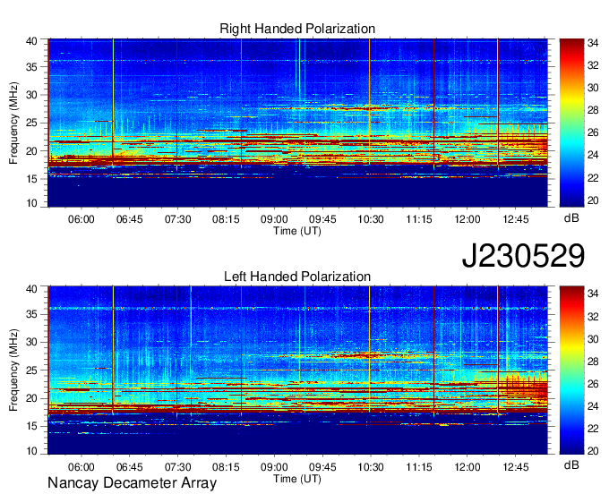Click 34 dB label of Right Handed color bar
Viewport: 609px width, 494px height.
(593, 43)
